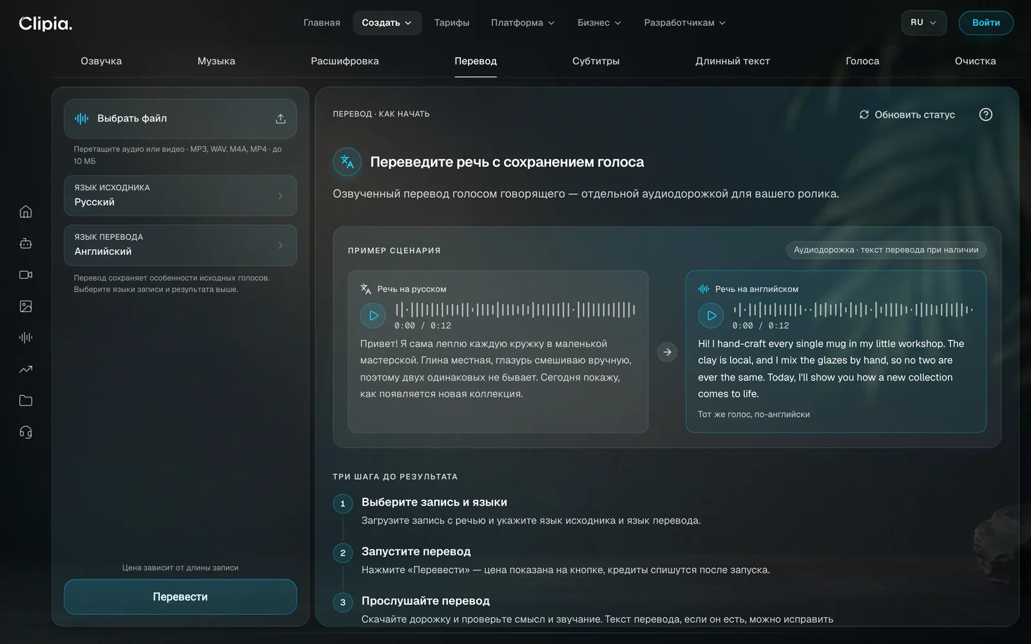Open the robot assistant icon in sidebar
The height and width of the screenshot is (644, 1031).
tap(26, 243)
